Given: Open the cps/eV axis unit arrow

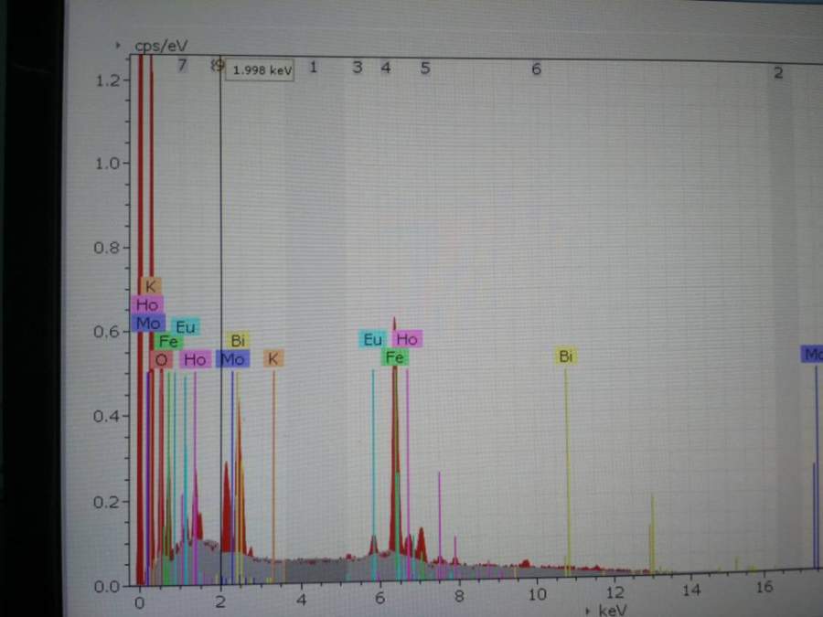Looking at the screenshot, I should 118,46.
